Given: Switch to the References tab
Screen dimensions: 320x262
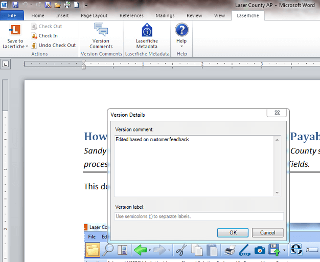Looking at the screenshot, I should (132, 15).
